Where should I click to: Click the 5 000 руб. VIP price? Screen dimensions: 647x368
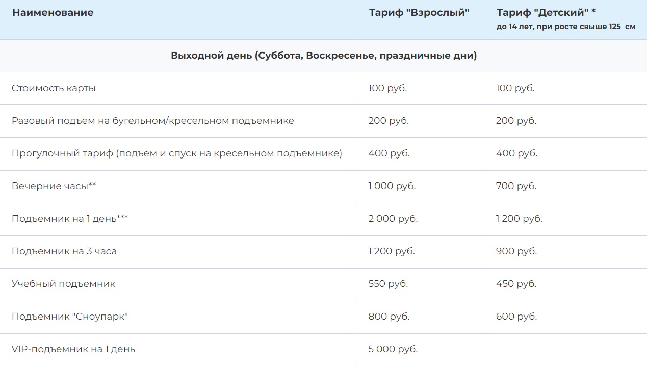point(393,349)
